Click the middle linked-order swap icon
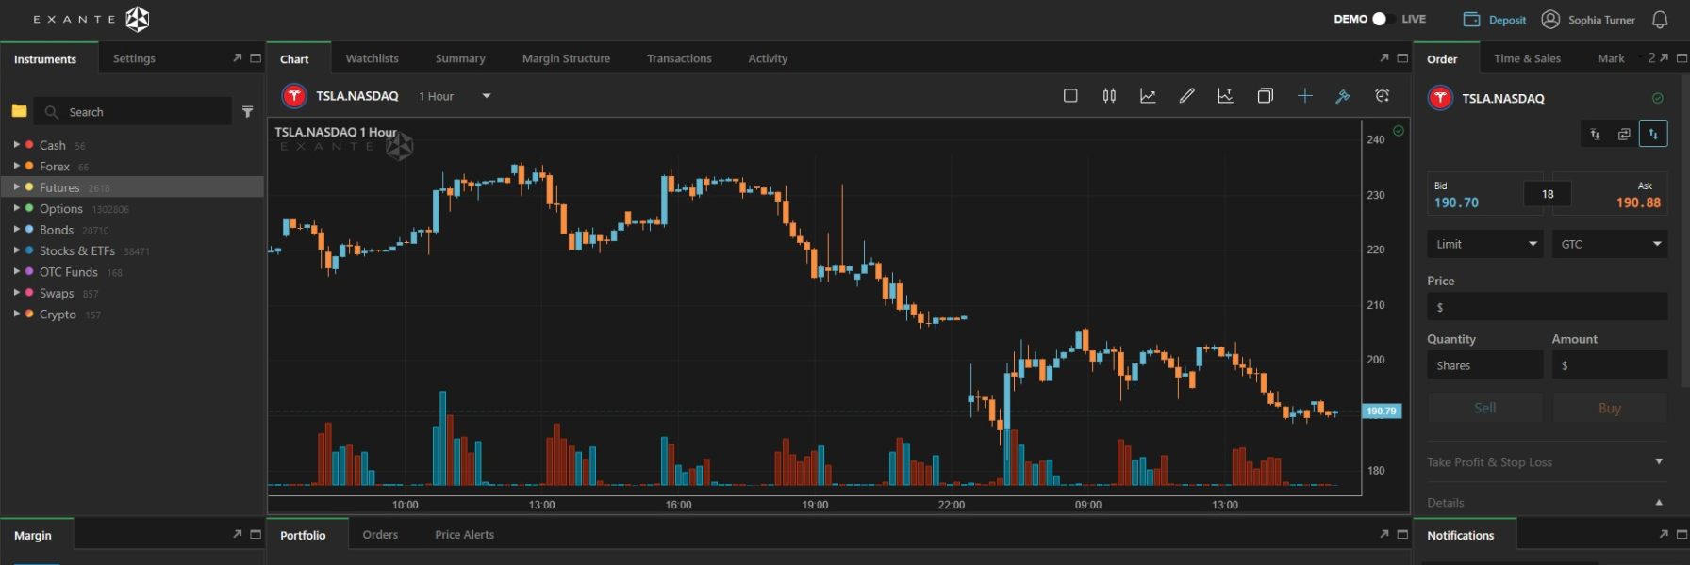The height and width of the screenshot is (565, 1690). click(x=1624, y=134)
